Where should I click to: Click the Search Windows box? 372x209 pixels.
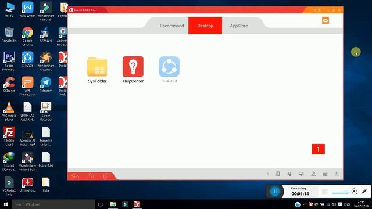click(x=53, y=204)
